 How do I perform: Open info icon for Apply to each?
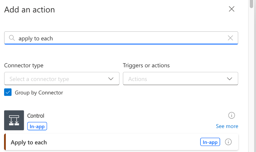[228, 142]
